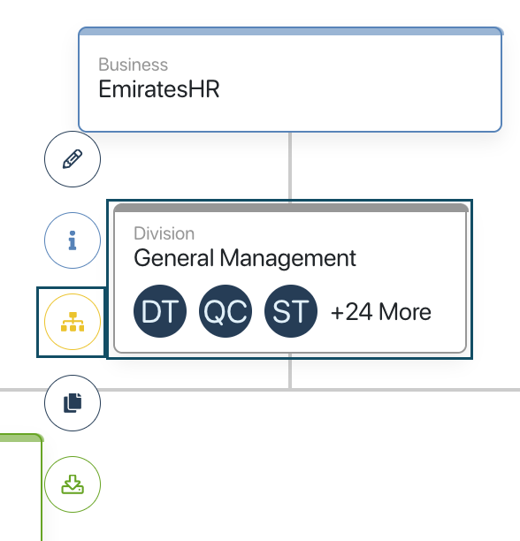
Task: Open the blue info icon
Action: (73, 240)
